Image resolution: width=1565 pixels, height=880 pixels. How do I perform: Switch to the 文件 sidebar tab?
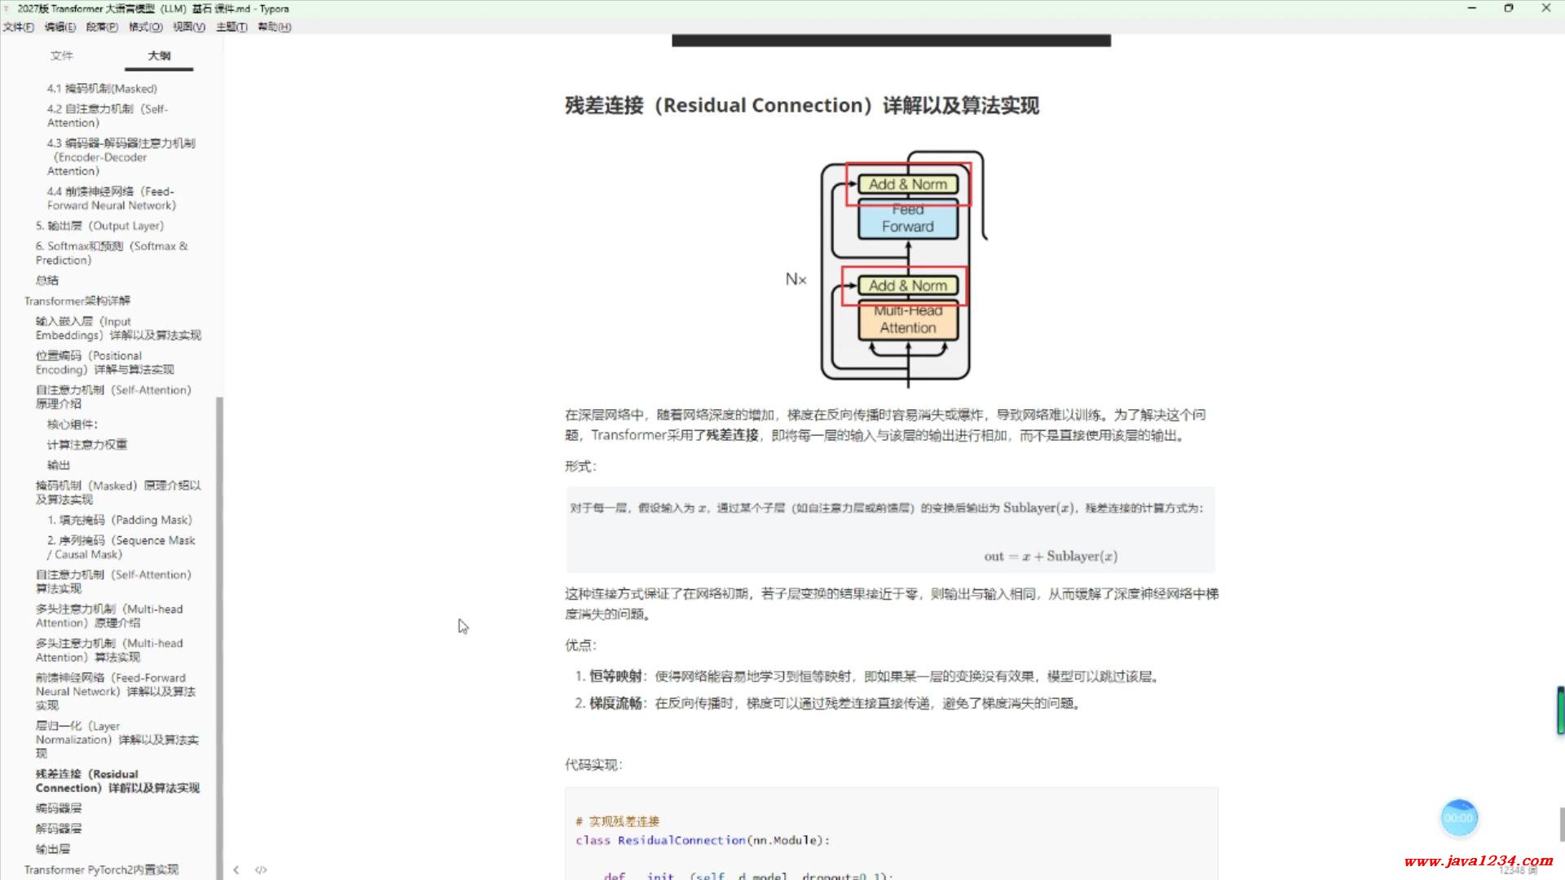[x=61, y=55]
